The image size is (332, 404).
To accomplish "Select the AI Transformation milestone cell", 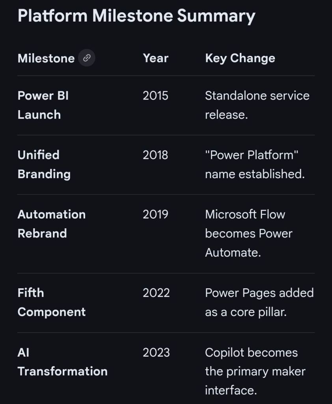I will [62, 362].
